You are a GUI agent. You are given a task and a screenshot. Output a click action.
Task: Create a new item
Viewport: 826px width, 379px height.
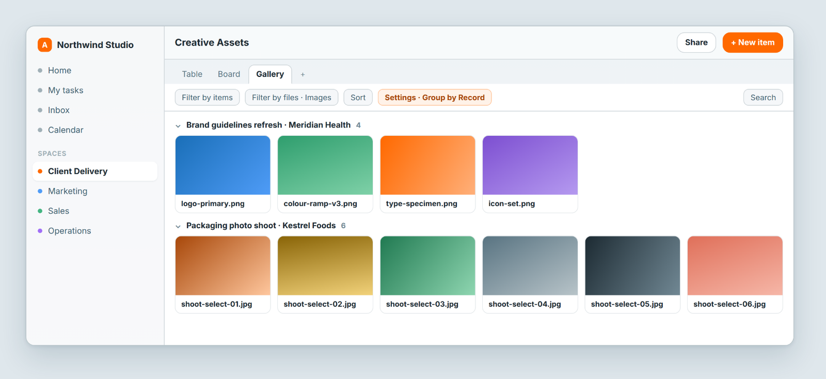(x=753, y=42)
